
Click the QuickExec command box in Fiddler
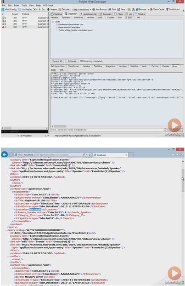point(25,132)
